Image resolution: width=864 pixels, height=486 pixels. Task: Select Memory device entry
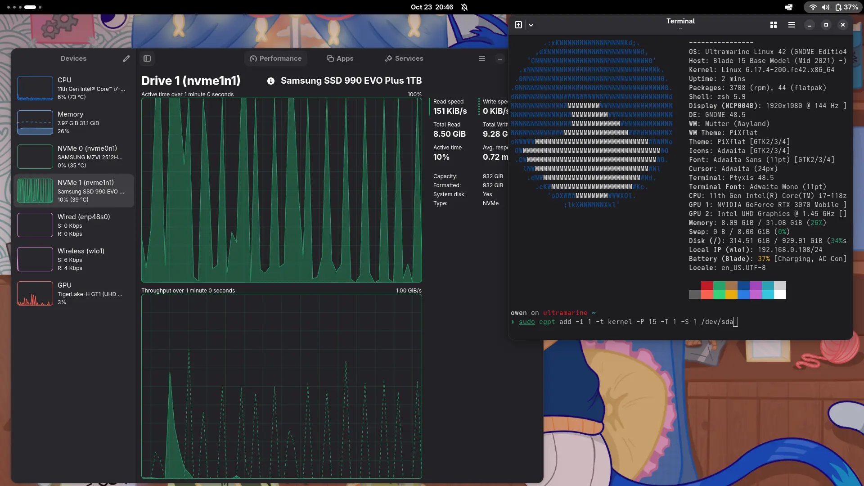click(x=74, y=122)
